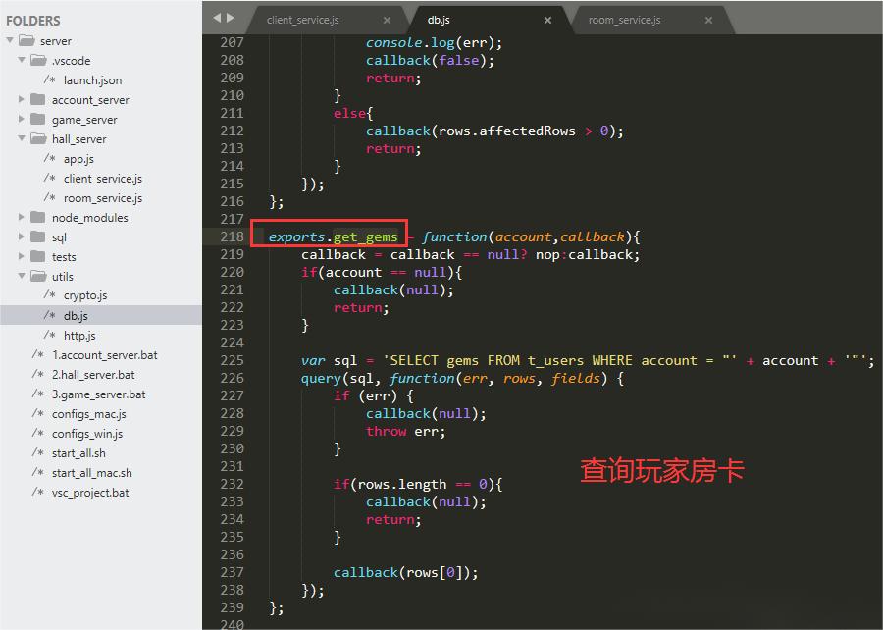Open room_service.js in the sidebar
Viewport: 883px width, 630px height.
102,198
